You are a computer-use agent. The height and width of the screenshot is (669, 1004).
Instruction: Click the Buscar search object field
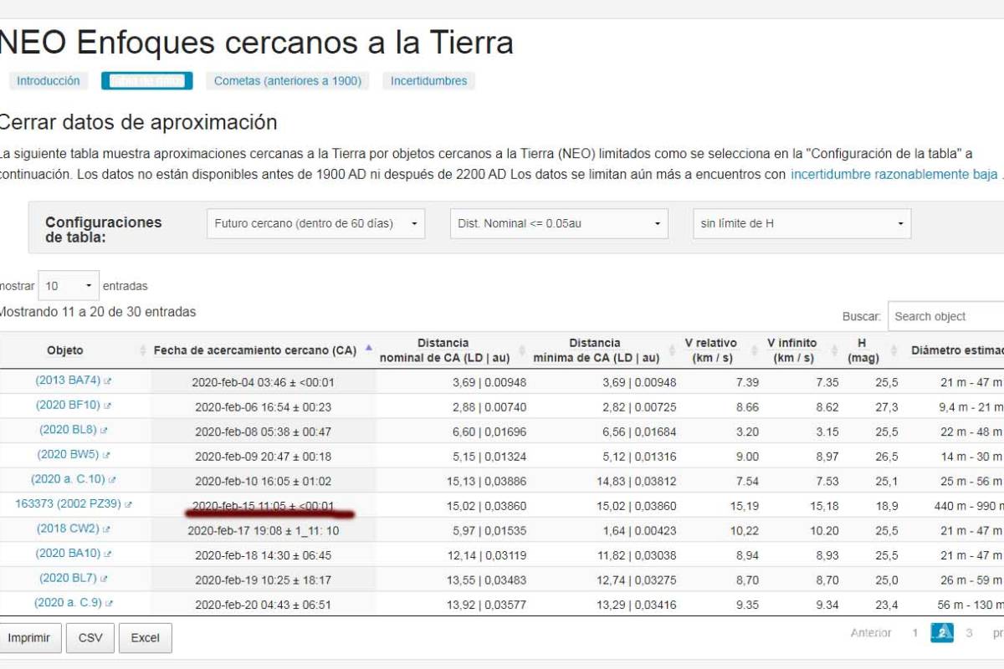point(945,316)
